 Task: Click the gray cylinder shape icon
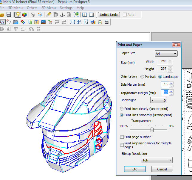point(55,15)
